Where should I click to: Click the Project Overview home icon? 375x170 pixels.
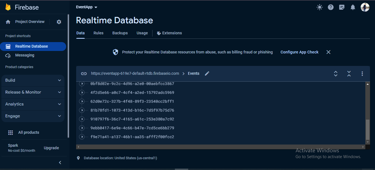click(x=8, y=22)
